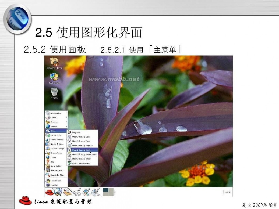This screenshot has height=209, width=279.
Task: Select the highlighted Office menu entry
Action: pos(56,131)
